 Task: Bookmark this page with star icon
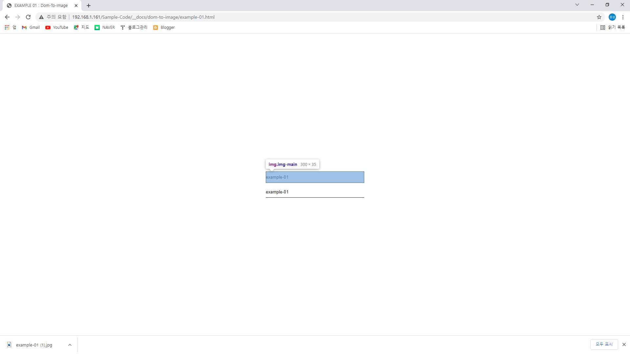[599, 17]
